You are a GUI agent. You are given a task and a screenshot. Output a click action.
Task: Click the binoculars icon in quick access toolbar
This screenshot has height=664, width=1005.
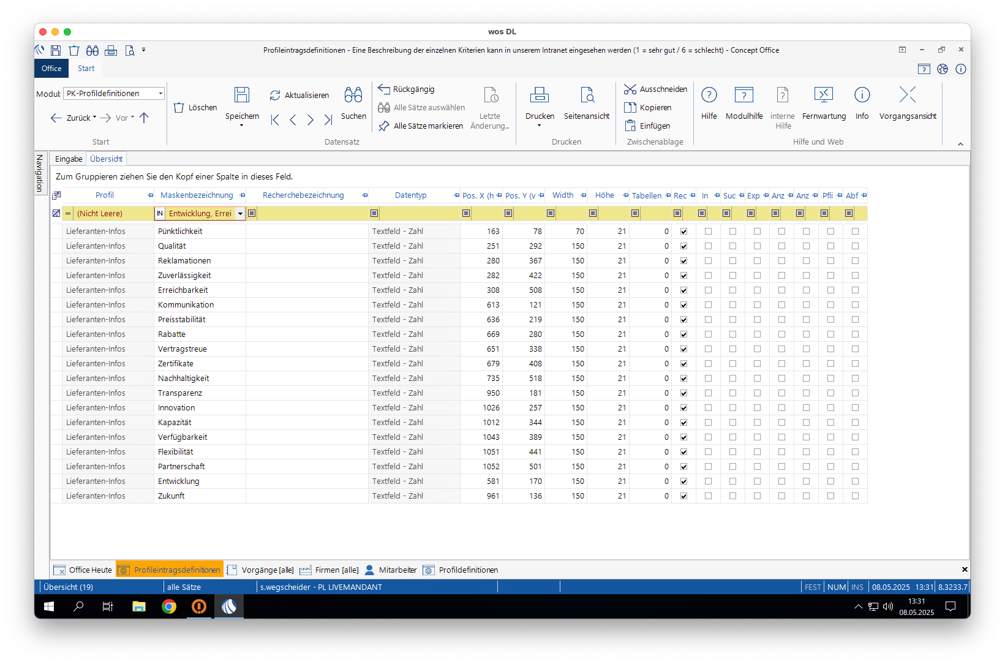coord(92,50)
